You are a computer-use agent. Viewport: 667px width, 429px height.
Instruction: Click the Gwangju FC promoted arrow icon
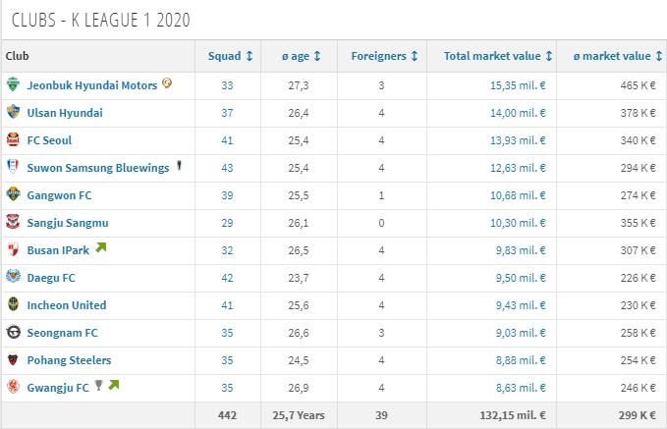coord(114,386)
